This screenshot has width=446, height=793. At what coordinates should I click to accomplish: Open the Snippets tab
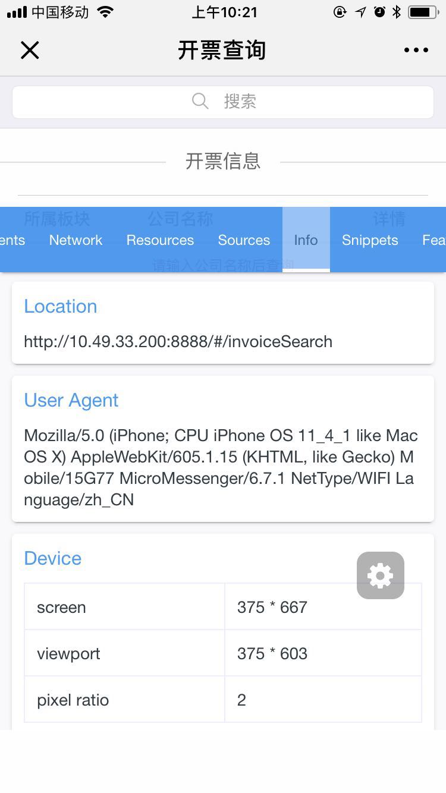(370, 240)
